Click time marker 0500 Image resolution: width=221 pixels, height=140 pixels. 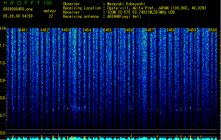[213, 30]
